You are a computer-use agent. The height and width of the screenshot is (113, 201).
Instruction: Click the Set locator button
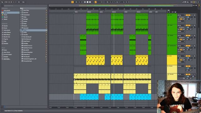[x=168, y=10]
